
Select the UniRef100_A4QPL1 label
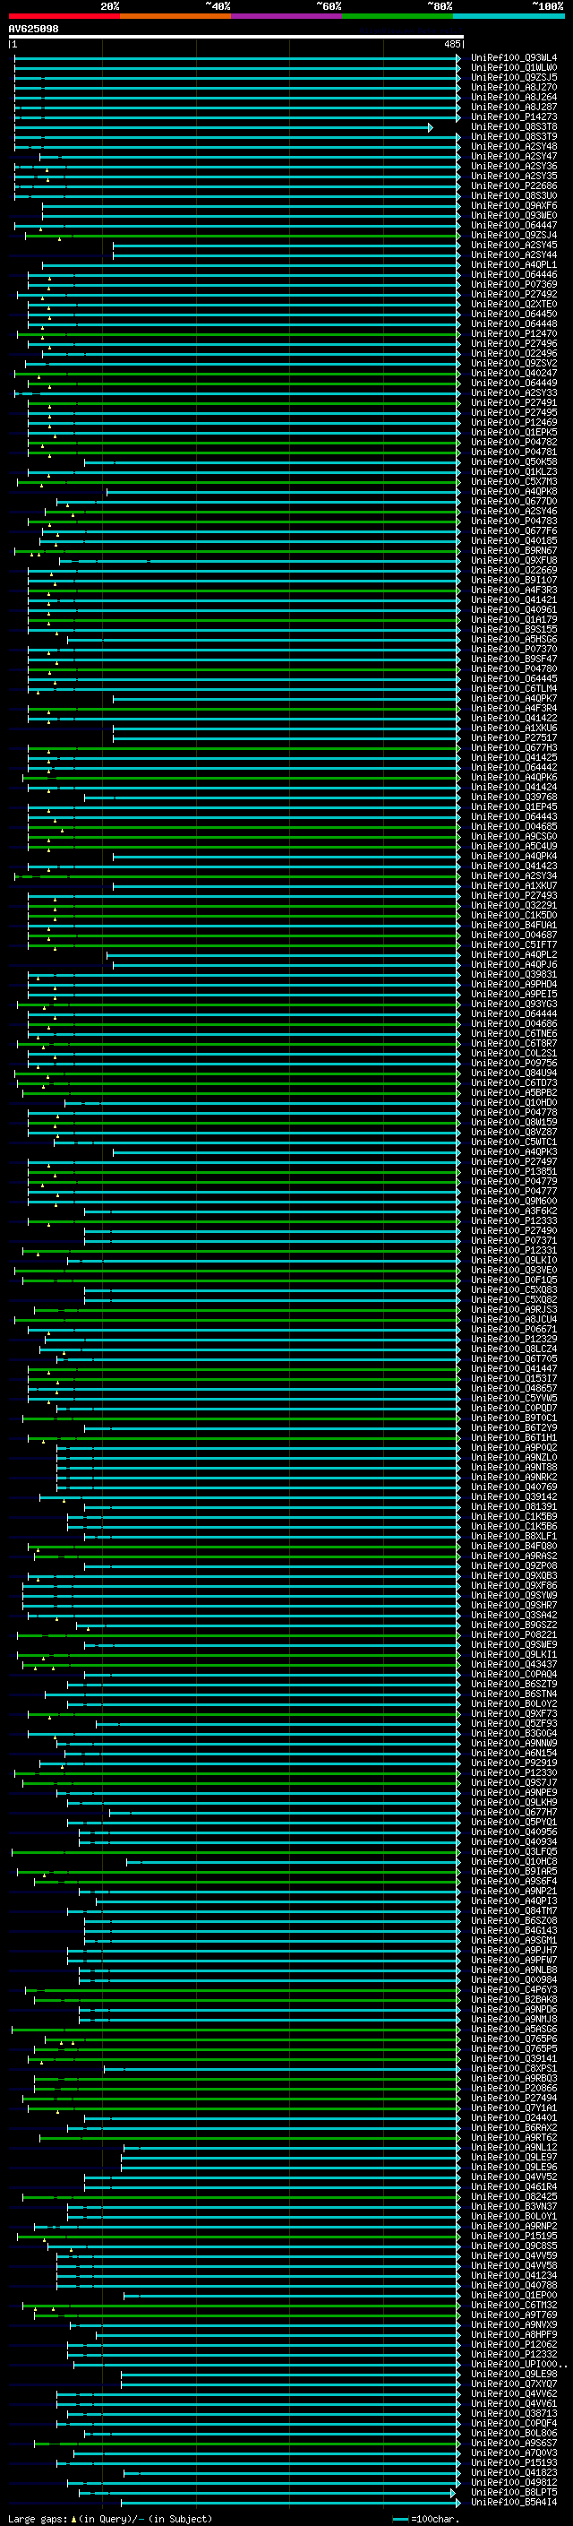click(513, 264)
